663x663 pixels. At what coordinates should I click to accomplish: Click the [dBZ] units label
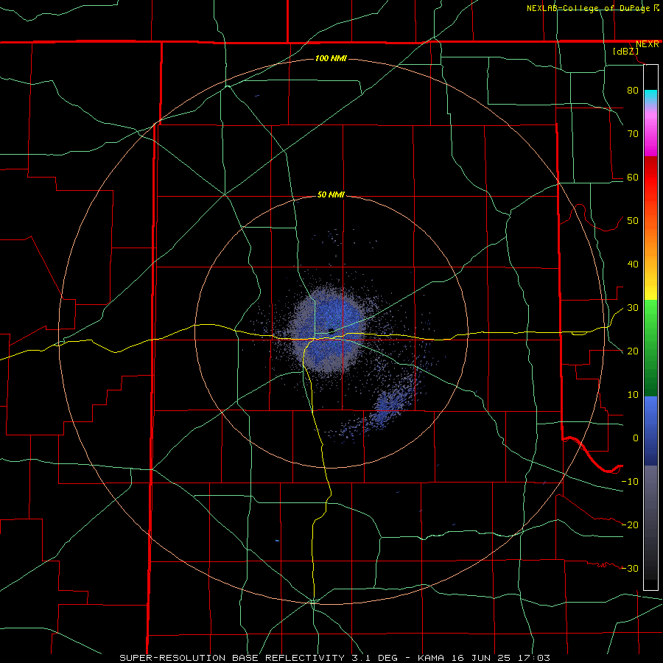coord(625,51)
